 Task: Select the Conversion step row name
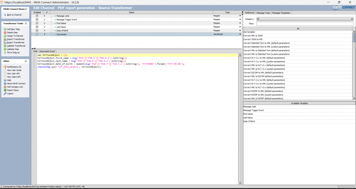62,34
